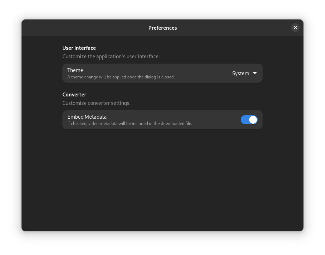Click the Customize user interface subtitle
The height and width of the screenshot is (255, 325).
tap(111, 57)
